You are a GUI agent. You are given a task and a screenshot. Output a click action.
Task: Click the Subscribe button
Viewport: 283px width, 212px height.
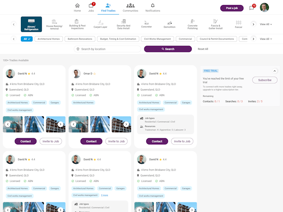tap(265, 80)
